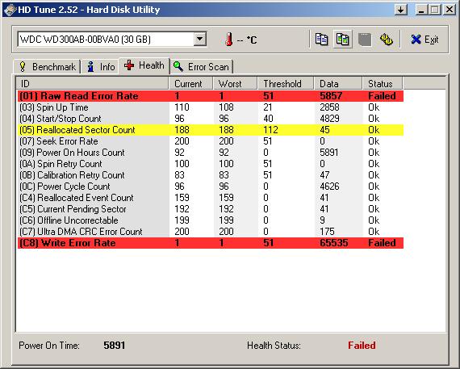The image size is (460, 369).
Task: Switch to the Info tab
Action: click(x=100, y=67)
